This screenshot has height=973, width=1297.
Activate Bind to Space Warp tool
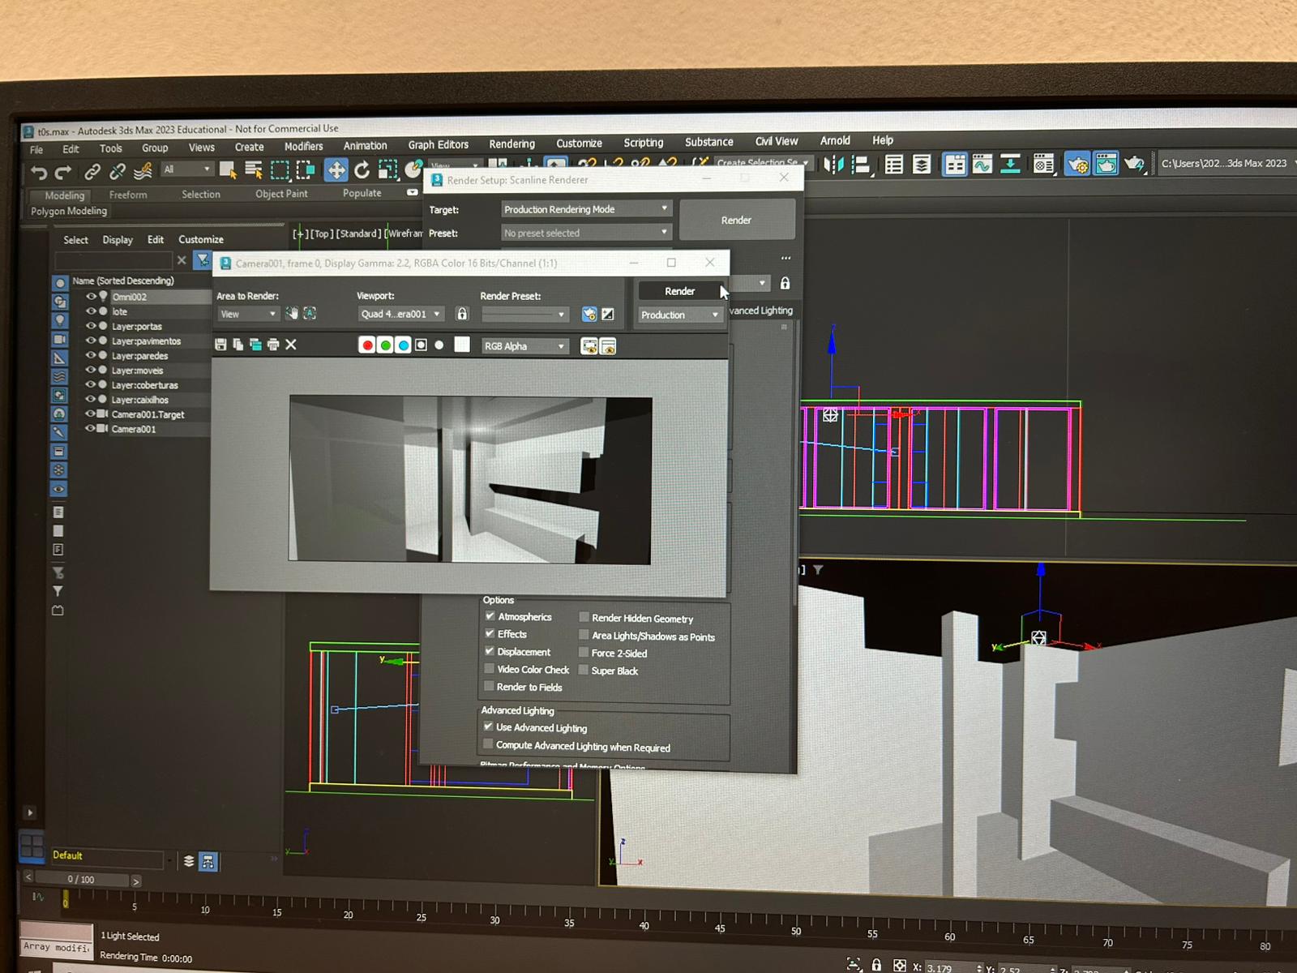[143, 170]
